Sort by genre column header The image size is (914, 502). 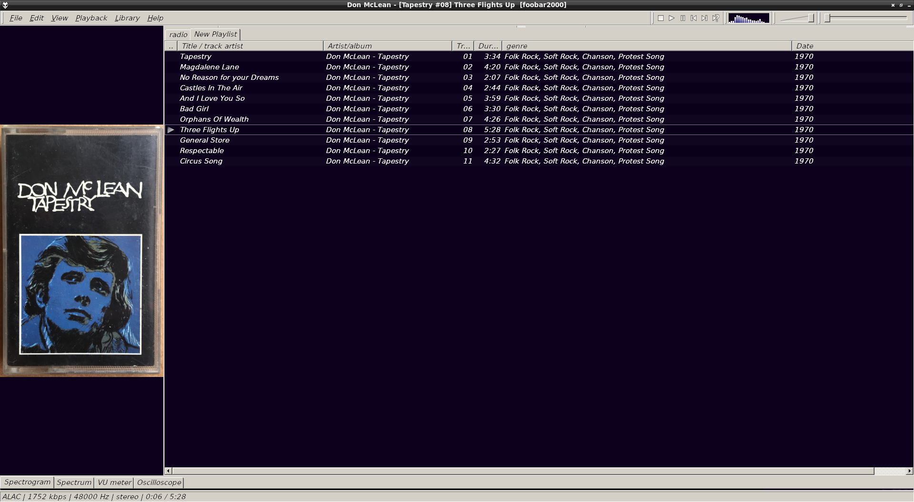[x=647, y=46]
